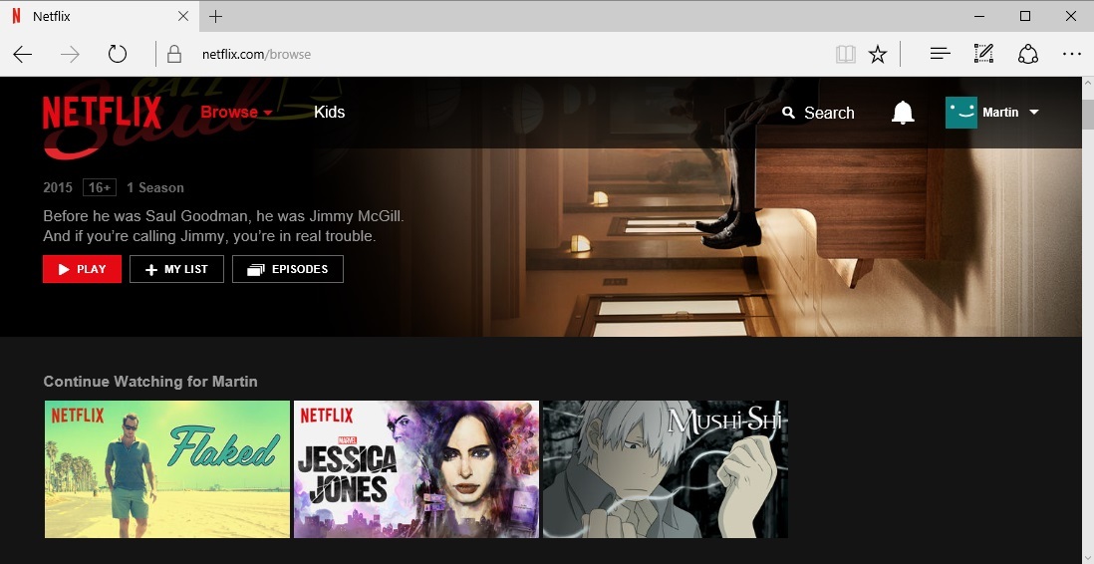Image resolution: width=1094 pixels, height=564 pixels.
Task: Open the Share icon in toolbar
Action: click(1028, 54)
